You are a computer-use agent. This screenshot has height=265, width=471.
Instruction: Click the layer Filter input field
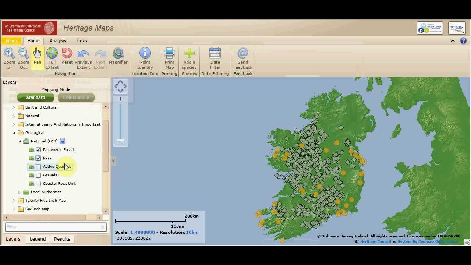point(56,227)
